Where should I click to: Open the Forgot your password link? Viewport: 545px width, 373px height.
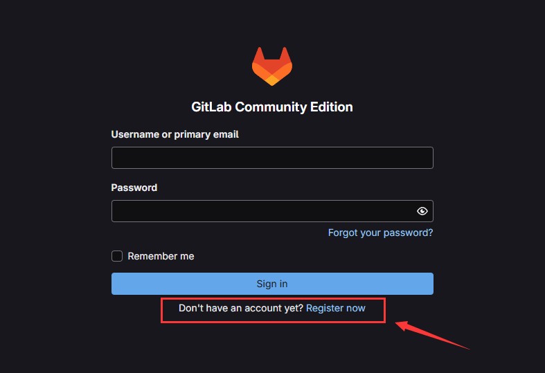point(380,233)
